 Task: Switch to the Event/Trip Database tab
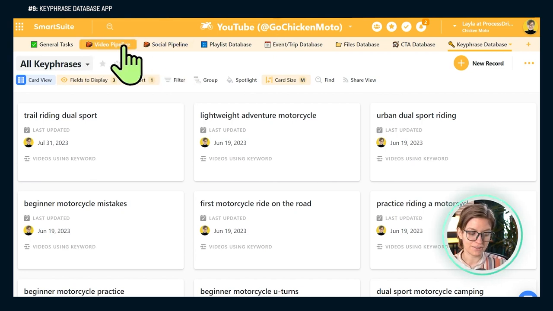[x=293, y=44]
